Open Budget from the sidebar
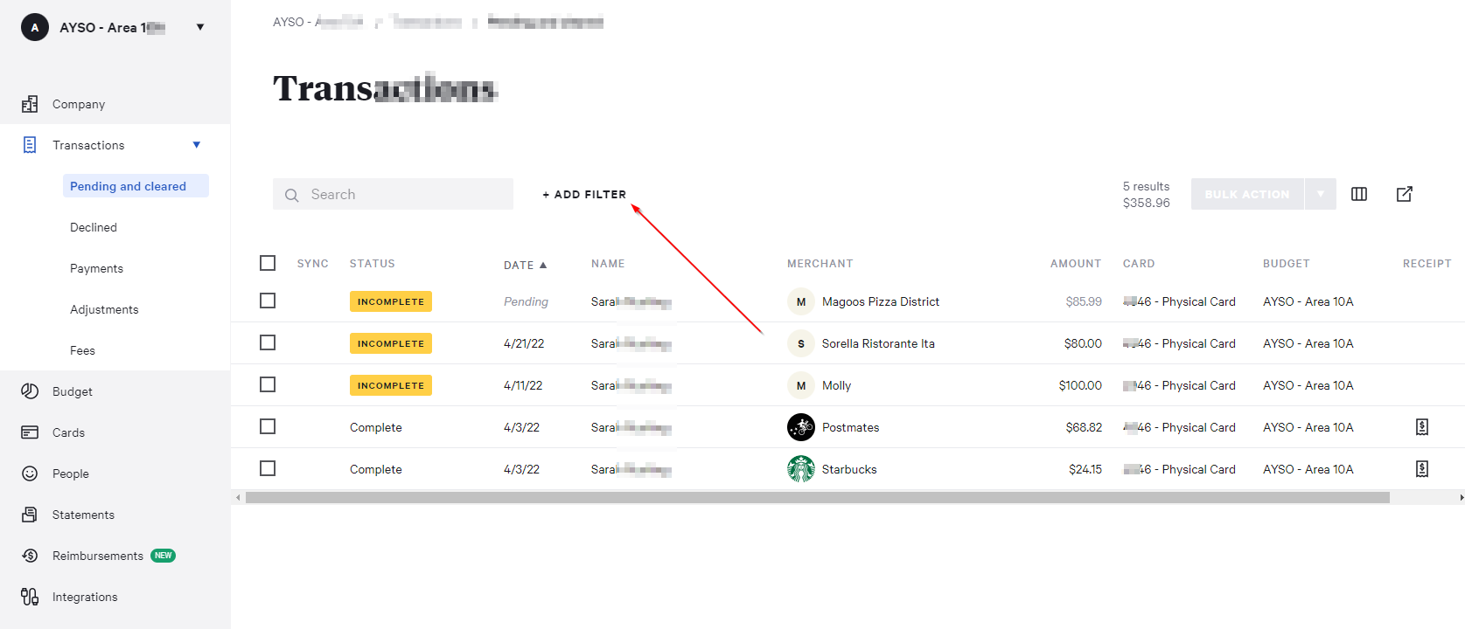The height and width of the screenshot is (629, 1465). tap(72, 391)
